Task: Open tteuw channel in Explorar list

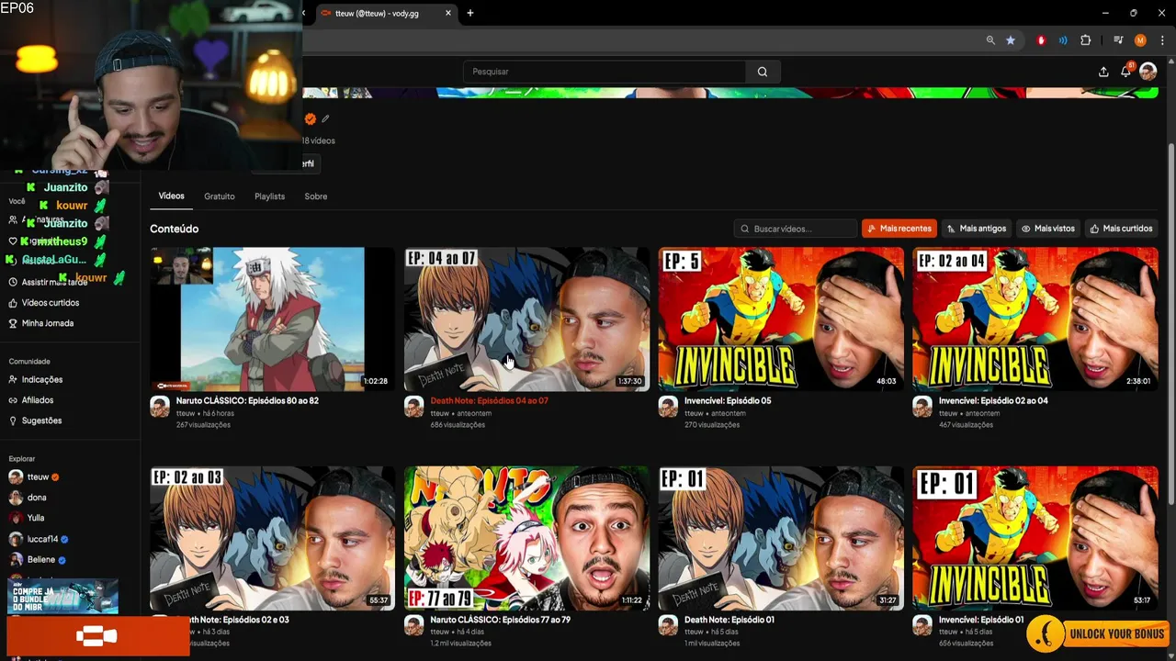Action: pos(34,477)
